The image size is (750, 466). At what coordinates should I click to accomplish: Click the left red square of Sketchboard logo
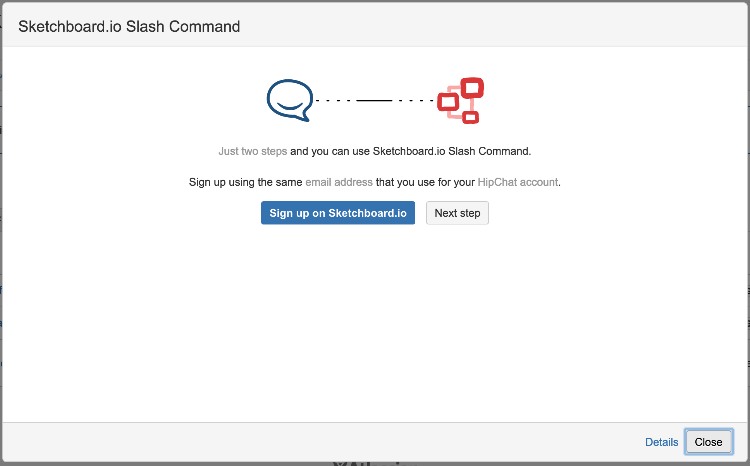coord(448,102)
